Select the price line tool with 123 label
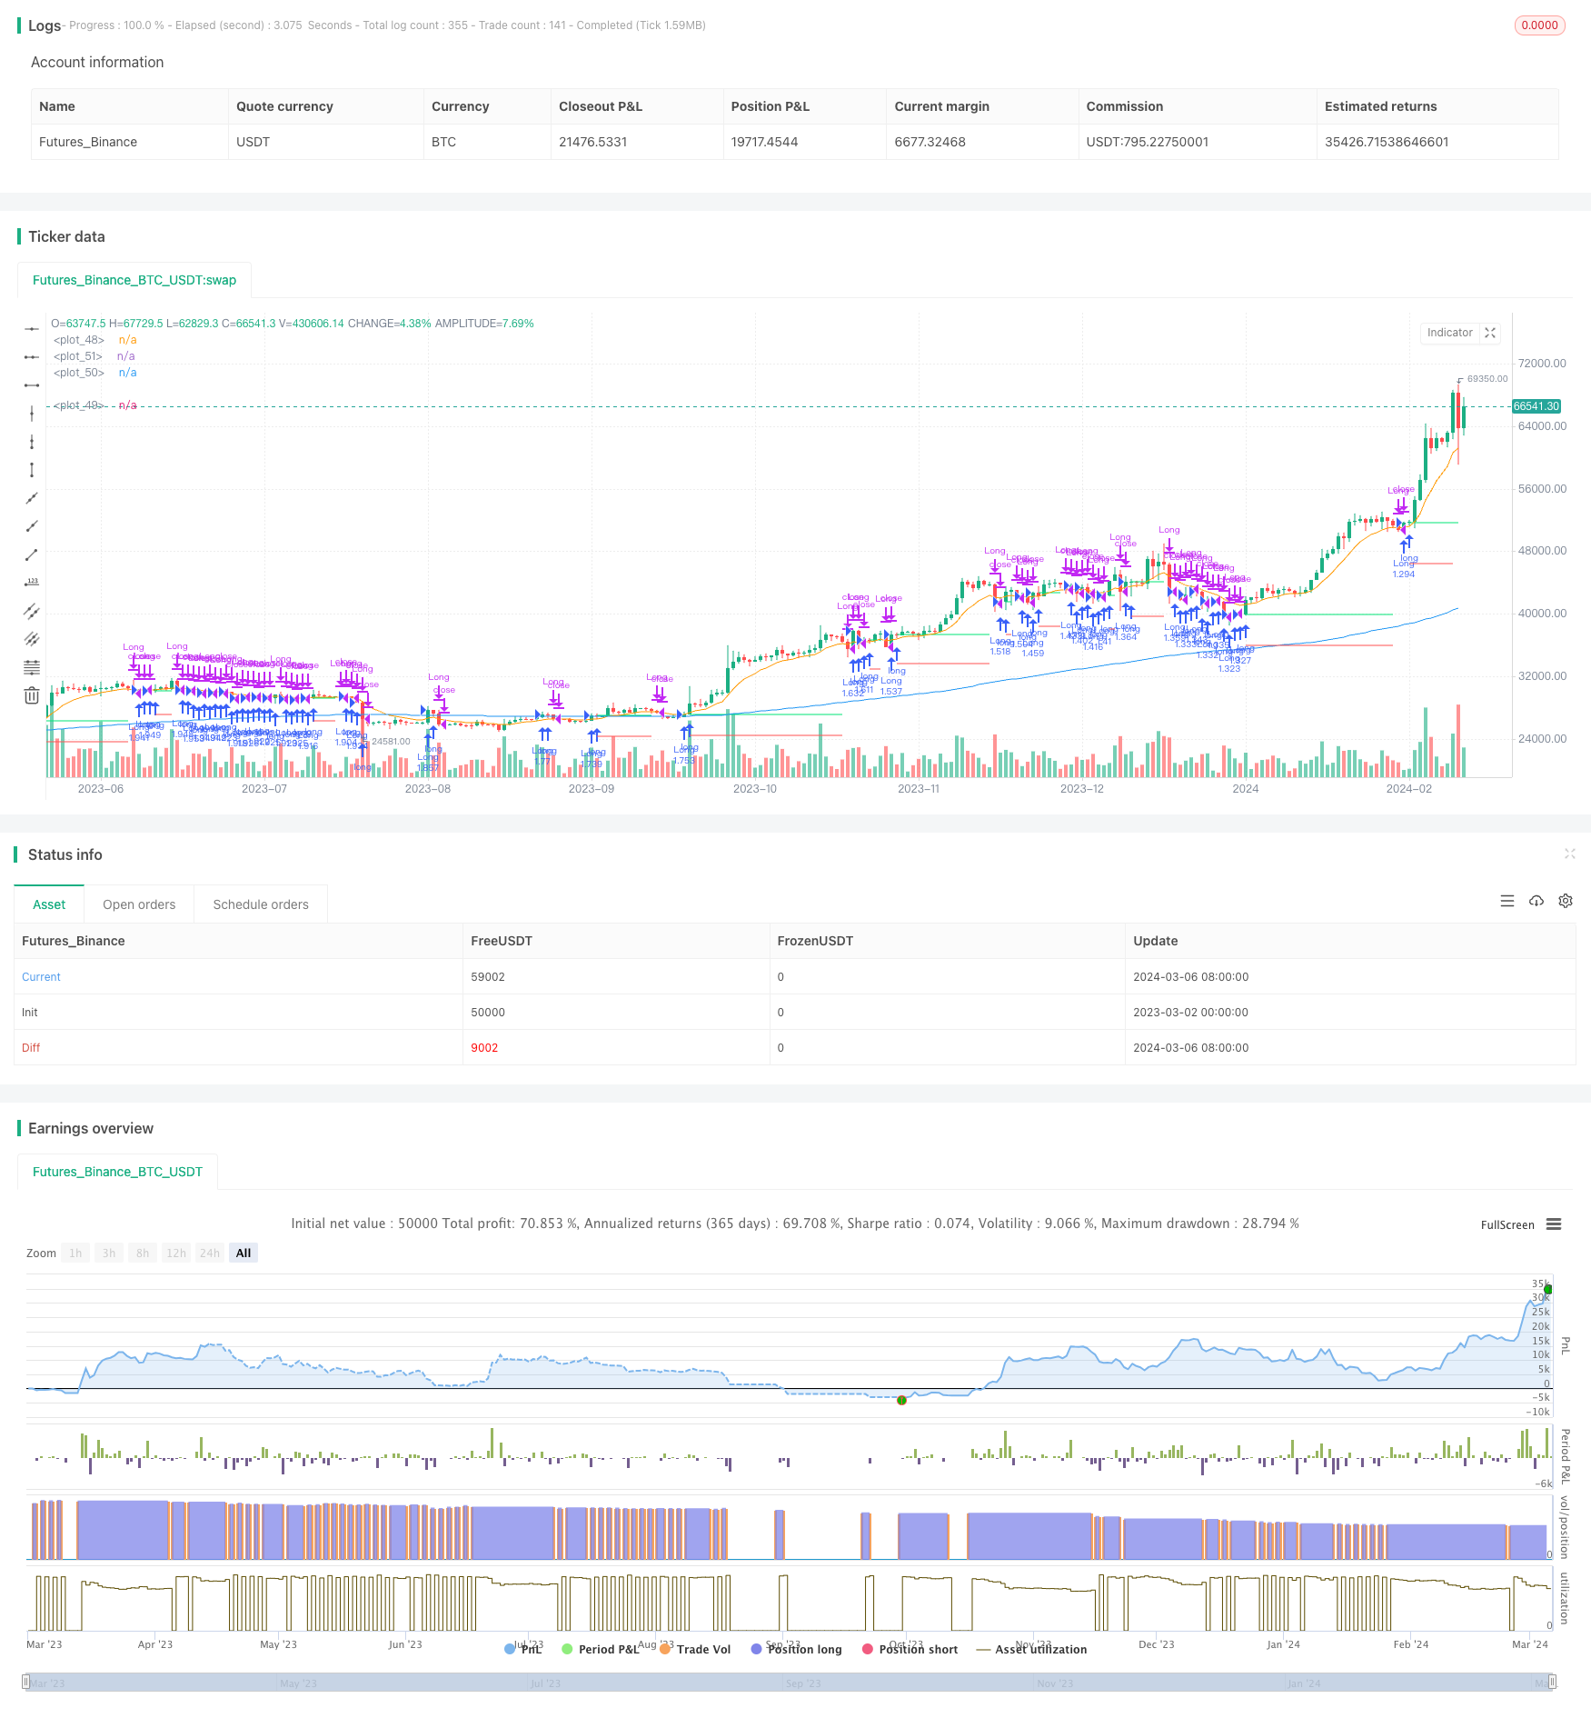1591x1718 pixels. (x=32, y=583)
